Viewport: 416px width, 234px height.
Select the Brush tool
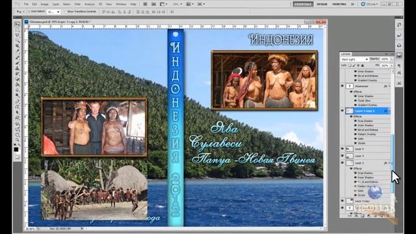tap(18, 63)
